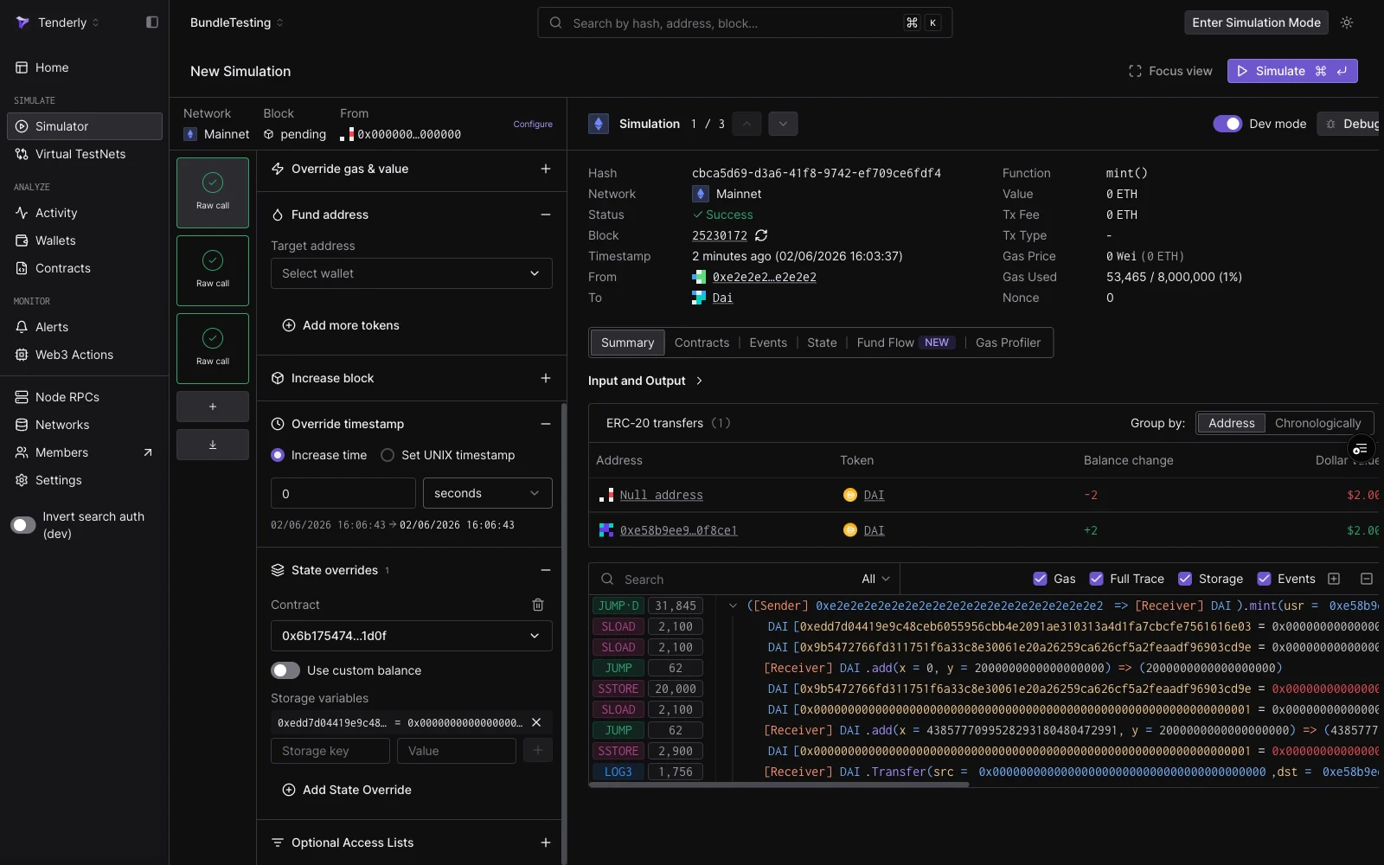Select Increase time radio option
This screenshot has height=865, width=1384.
click(278, 455)
